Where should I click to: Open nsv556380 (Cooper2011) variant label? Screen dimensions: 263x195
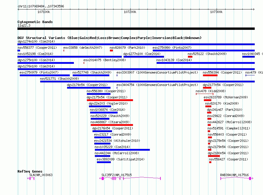[106, 91]
